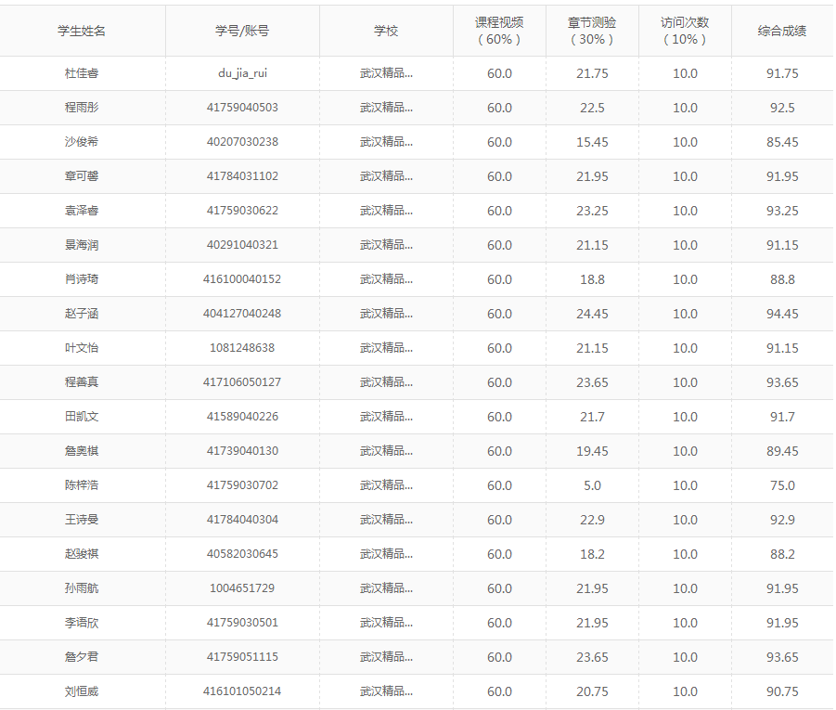Click 杜佳睿's school 武汉精品...
The width and height of the screenshot is (836, 710).
coord(386,73)
